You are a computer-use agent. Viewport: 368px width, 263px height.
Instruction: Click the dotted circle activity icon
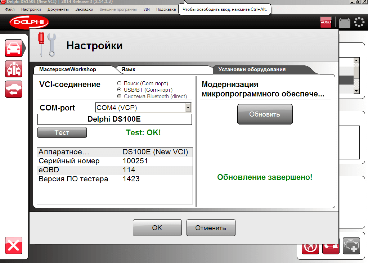pyautogui.click(x=359, y=22)
